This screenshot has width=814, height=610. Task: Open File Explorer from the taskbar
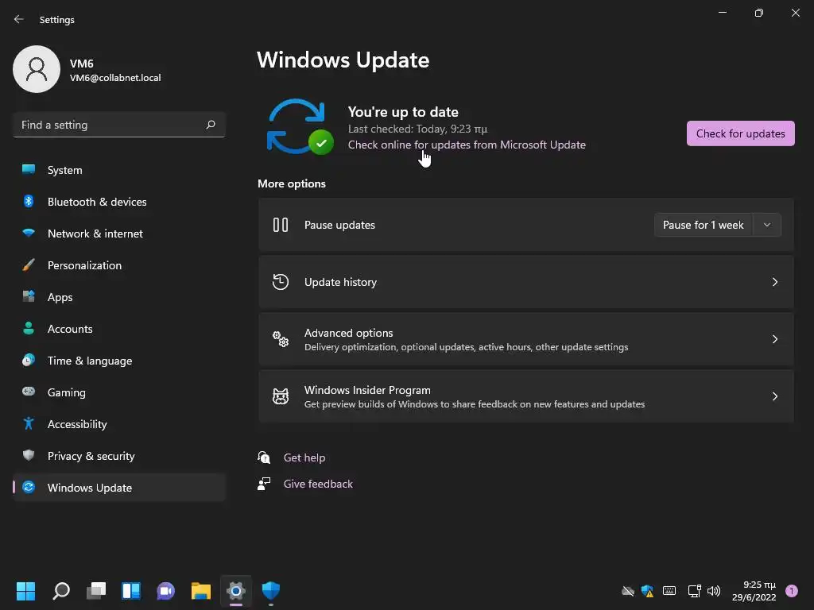(x=201, y=590)
